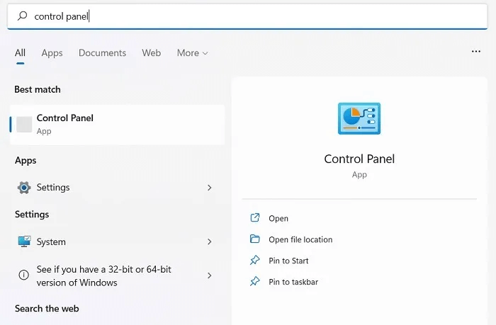
Task: Click the System monitor icon
Action: click(24, 241)
